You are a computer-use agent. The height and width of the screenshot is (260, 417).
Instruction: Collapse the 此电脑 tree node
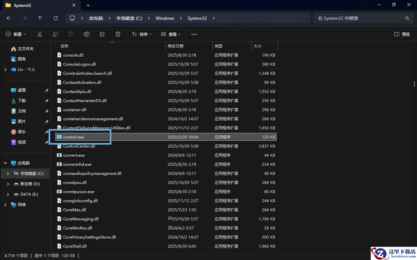[5, 163]
